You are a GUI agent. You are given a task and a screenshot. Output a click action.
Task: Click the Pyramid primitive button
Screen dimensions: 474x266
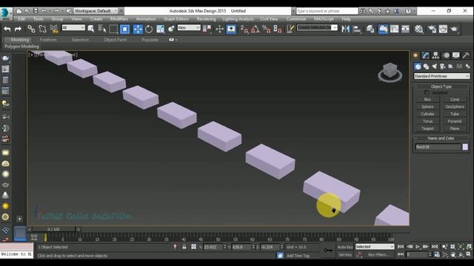pos(454,121)
